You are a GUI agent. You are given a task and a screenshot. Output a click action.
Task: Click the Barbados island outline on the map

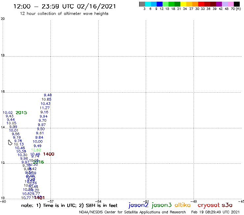[x=10, y=143]
